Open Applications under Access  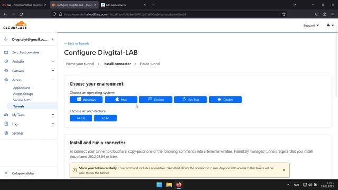click(x=22, y=88)
